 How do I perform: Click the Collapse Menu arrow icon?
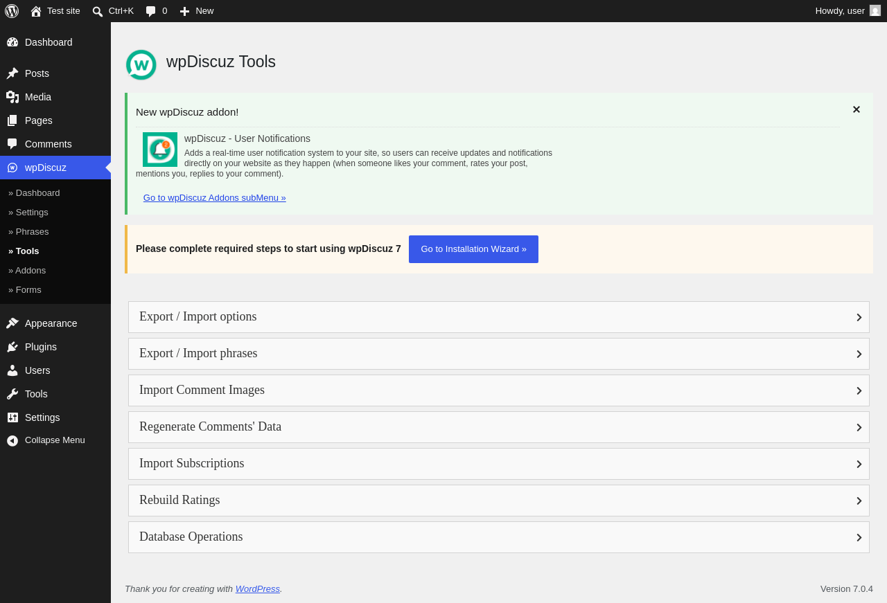point(12,440)
